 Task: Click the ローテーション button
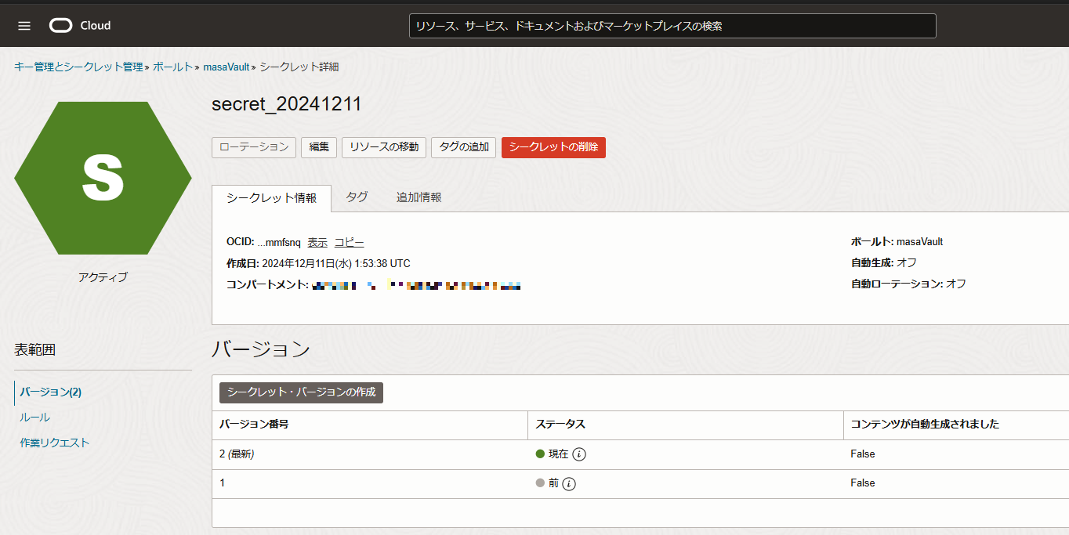[x=254, y=147]
